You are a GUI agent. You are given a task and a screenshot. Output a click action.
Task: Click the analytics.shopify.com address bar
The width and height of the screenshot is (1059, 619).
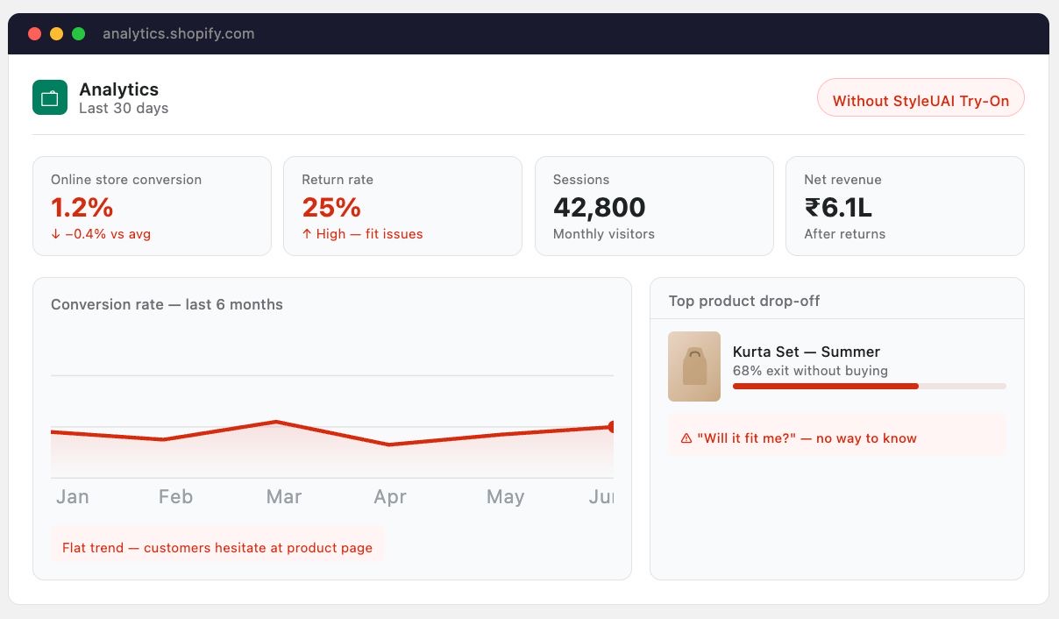pos(179,34)
